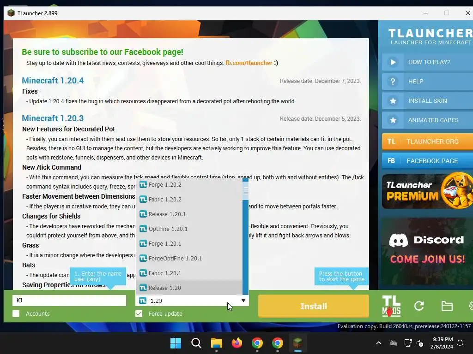Viewport: 473px width, 354px height.
Task: Open Windows Start menu
Action: [x=176, y=343]
